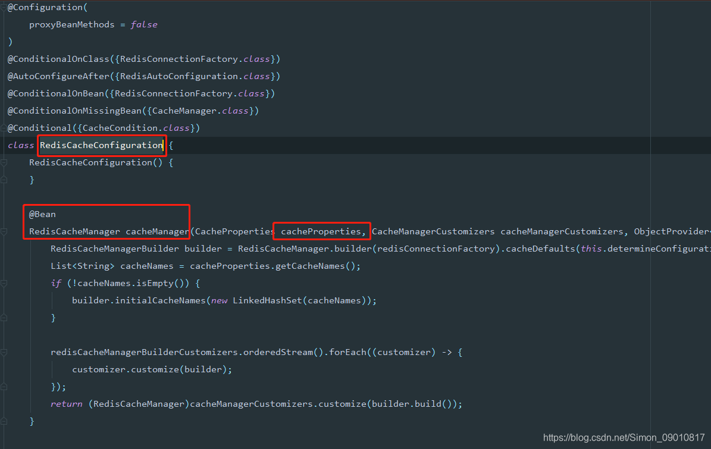Collapse the @Configuration annotation fold marker
711x449 pixels.
(x=4, y=7)
